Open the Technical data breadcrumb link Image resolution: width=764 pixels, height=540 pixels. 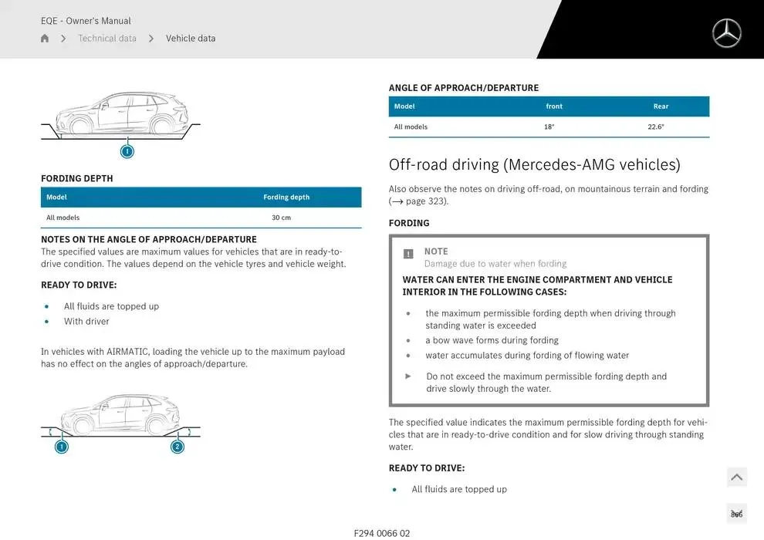click(107, 38)
